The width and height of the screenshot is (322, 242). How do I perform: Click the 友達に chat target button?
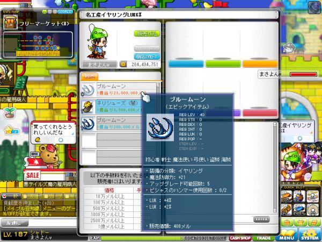point(15,223)
